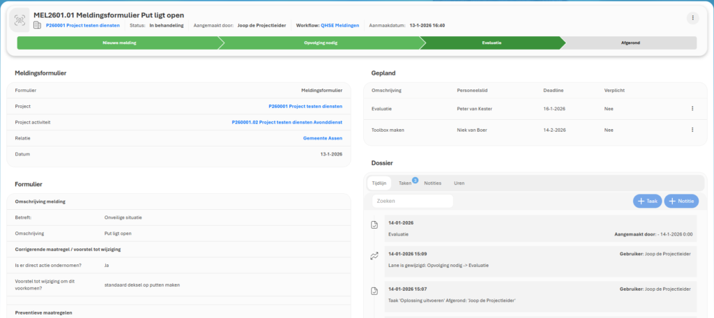Click the Zoeken search field in Dossier
Viewport: 714px width, 318px height.
point(412,201)
